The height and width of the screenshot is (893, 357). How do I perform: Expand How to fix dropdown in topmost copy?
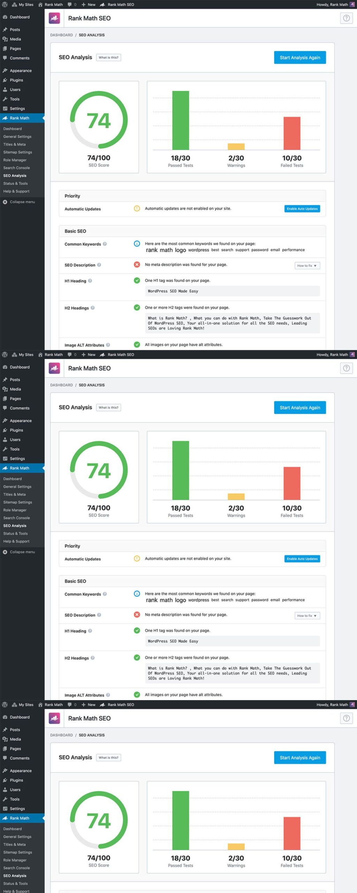coord(307,265)
